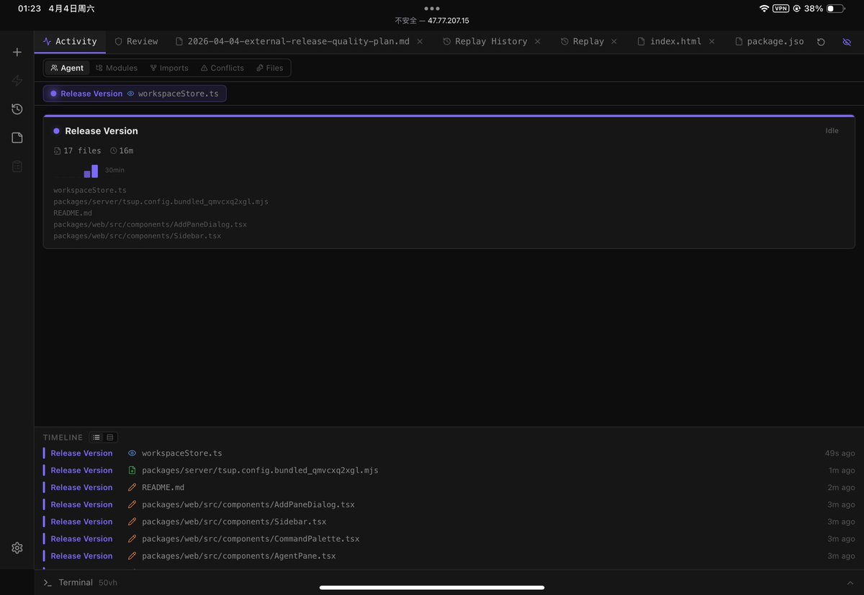Open workspaceStore.ts timeline row

click(449, 453)
